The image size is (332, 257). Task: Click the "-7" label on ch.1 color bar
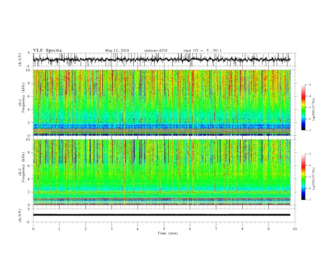309,130
